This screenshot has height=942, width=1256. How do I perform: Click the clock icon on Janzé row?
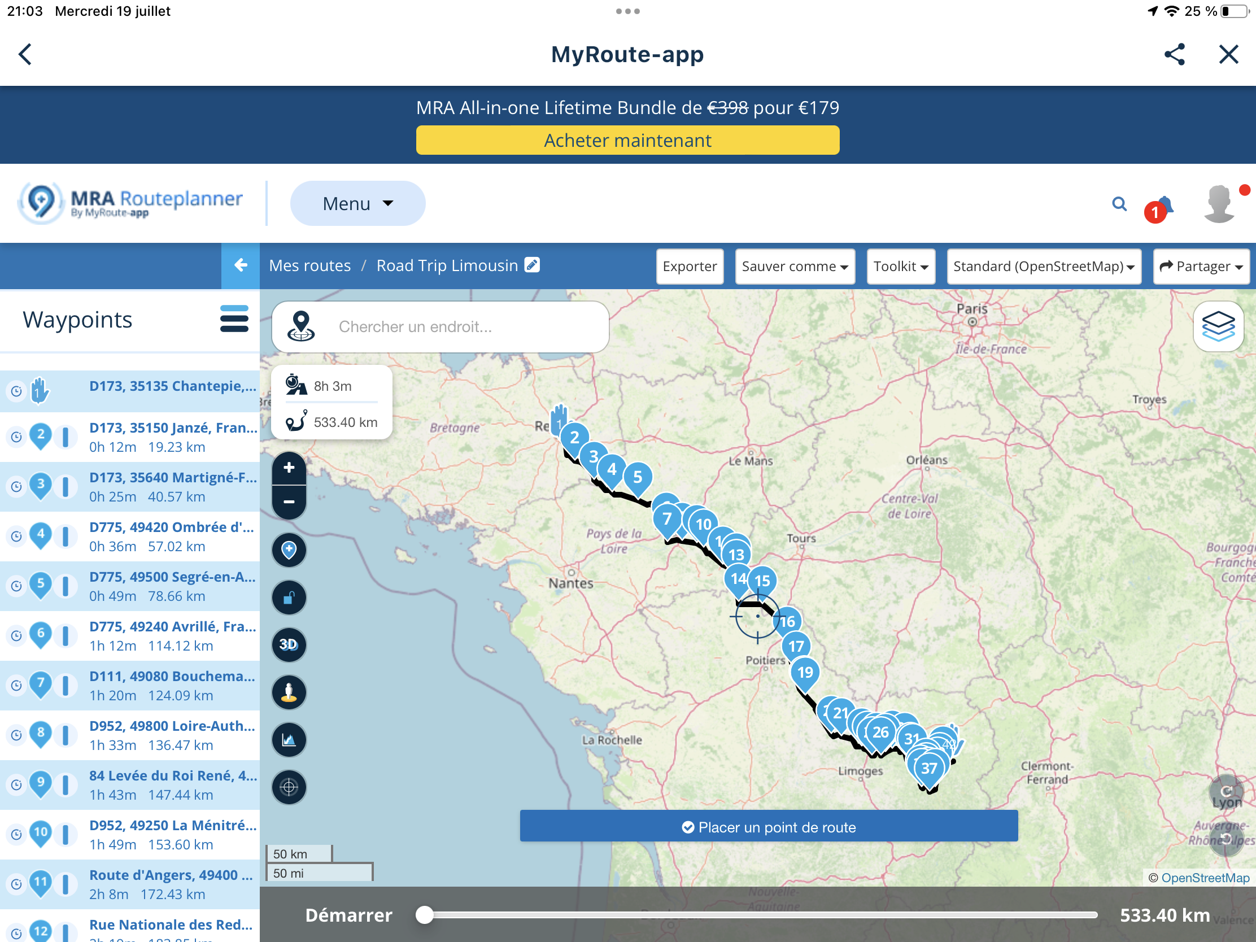coord(16,437)
